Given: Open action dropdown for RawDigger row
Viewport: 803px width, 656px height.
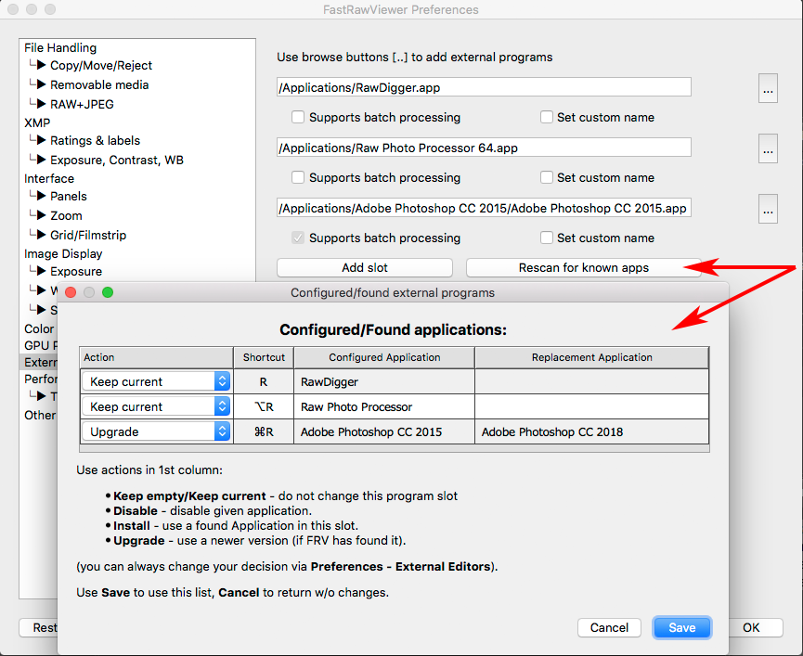Looking at the screenshot, I should 156,381.
